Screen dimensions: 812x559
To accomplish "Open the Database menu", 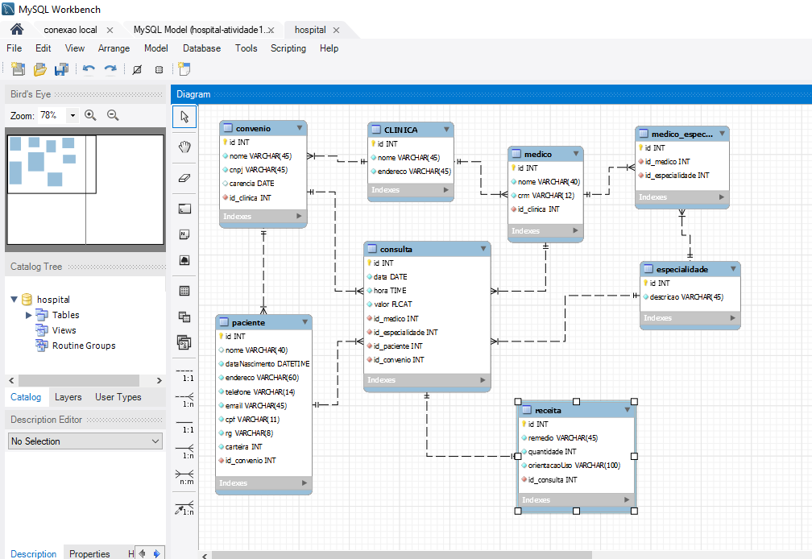I will (201, 48).
